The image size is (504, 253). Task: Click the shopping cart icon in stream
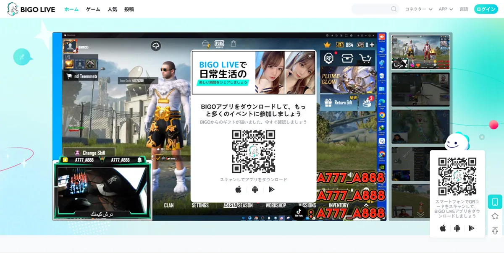365,58
